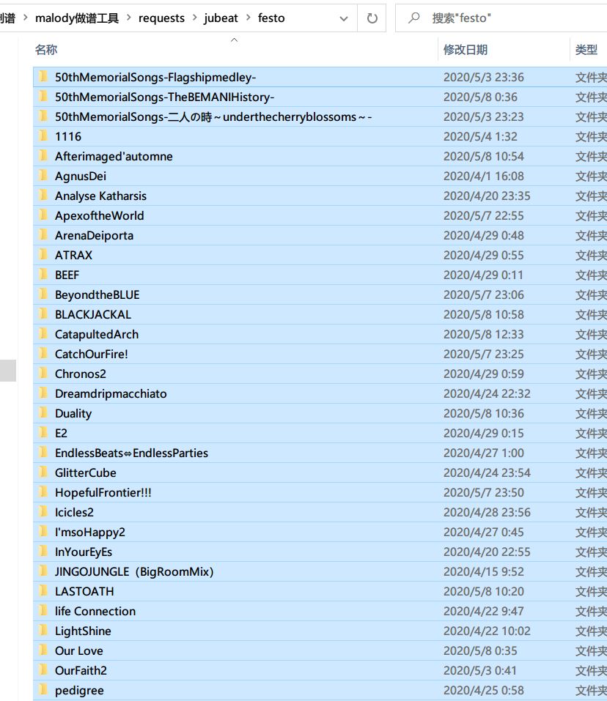Click folder icon of E2

click(43, 433)
